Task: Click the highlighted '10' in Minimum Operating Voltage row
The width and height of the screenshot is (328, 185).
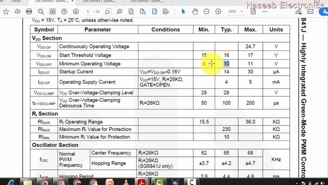Action: pyautogui.click(x=227, y=64)
